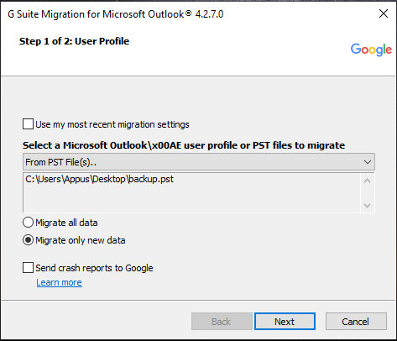The width and height of the screenshot is (397, 341).
Task: Select the Migrate all data radio button
Action: 28,223
